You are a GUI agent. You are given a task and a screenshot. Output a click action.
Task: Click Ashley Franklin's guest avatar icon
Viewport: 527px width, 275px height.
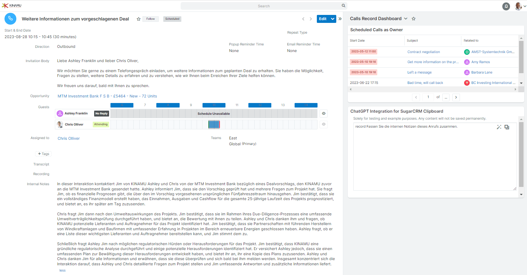(60, 113)
